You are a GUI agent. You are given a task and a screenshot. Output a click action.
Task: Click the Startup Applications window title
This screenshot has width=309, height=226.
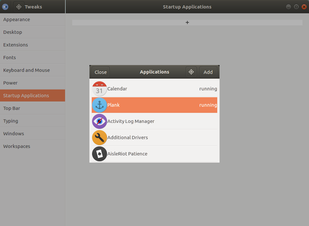(x=187, y=7)
